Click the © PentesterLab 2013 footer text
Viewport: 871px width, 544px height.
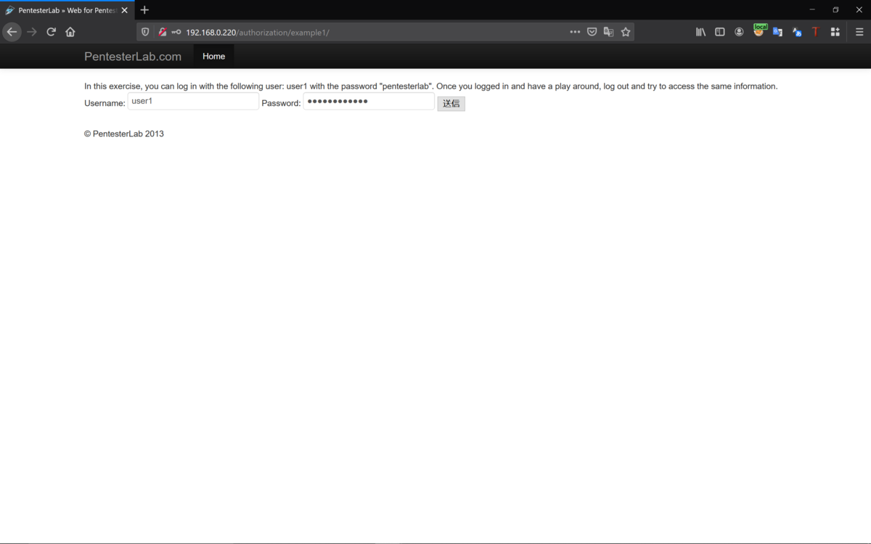[124, 134]
